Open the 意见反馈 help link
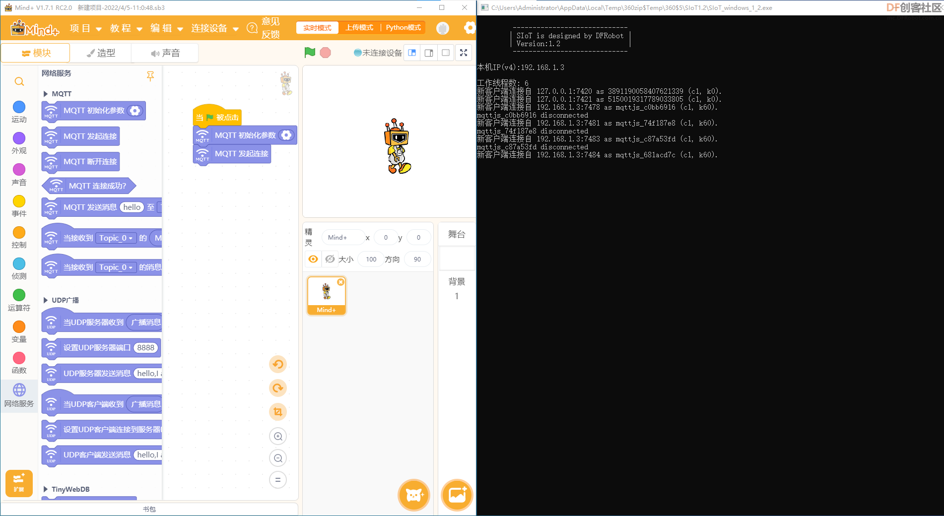 click(264, 28)
